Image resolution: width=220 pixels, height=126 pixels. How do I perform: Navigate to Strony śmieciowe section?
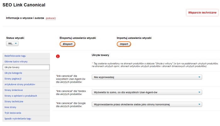pos(14,90)
